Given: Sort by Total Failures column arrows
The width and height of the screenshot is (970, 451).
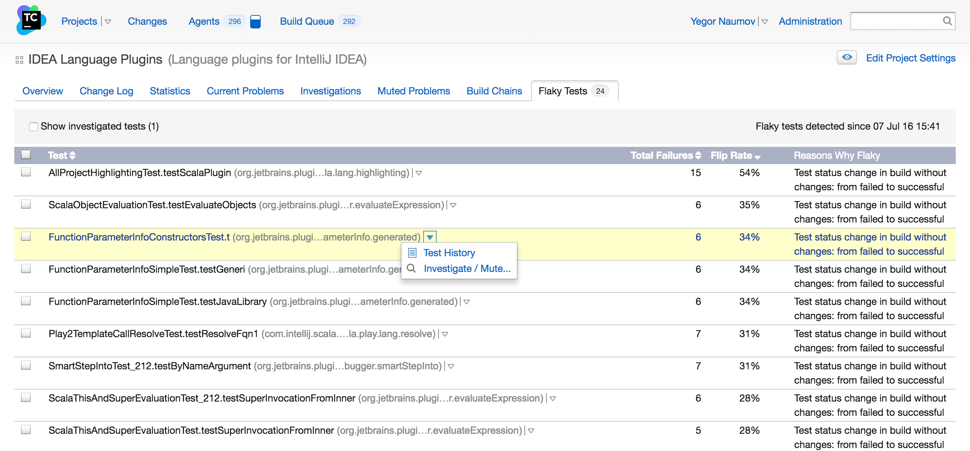Looking at the screenshot, I should pyautogui.click(x=698, y=155).
